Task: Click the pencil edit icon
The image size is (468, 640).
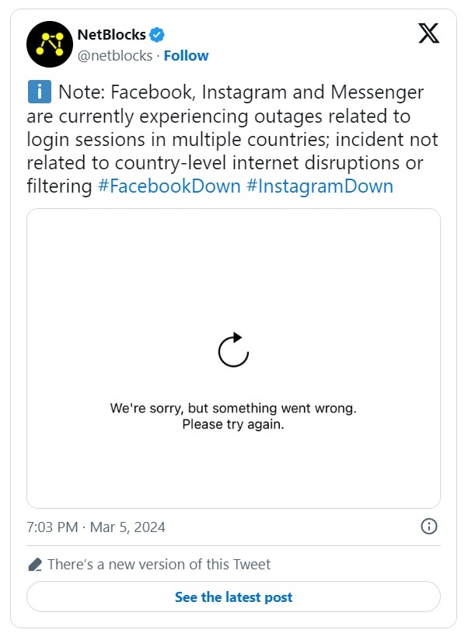Action: pos(34,565)
